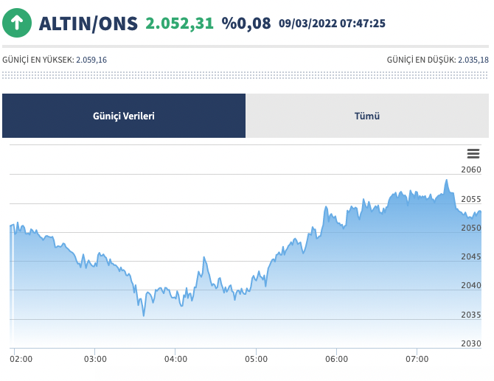Click the 2.052,31 price value

[179, 24]
